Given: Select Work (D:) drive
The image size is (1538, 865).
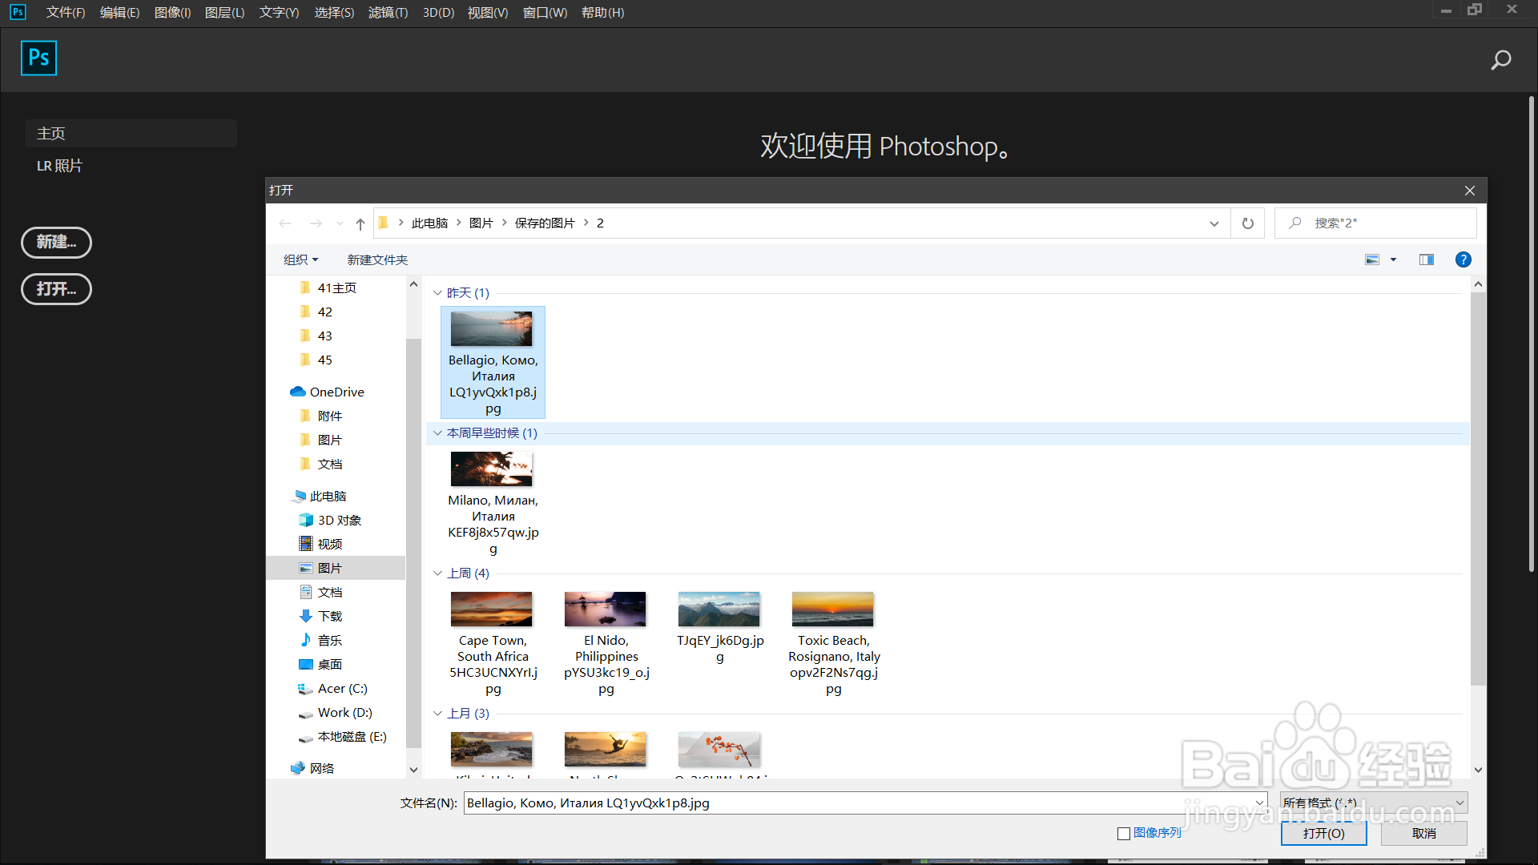Looking at the screenshot, I should pos(344,712).
